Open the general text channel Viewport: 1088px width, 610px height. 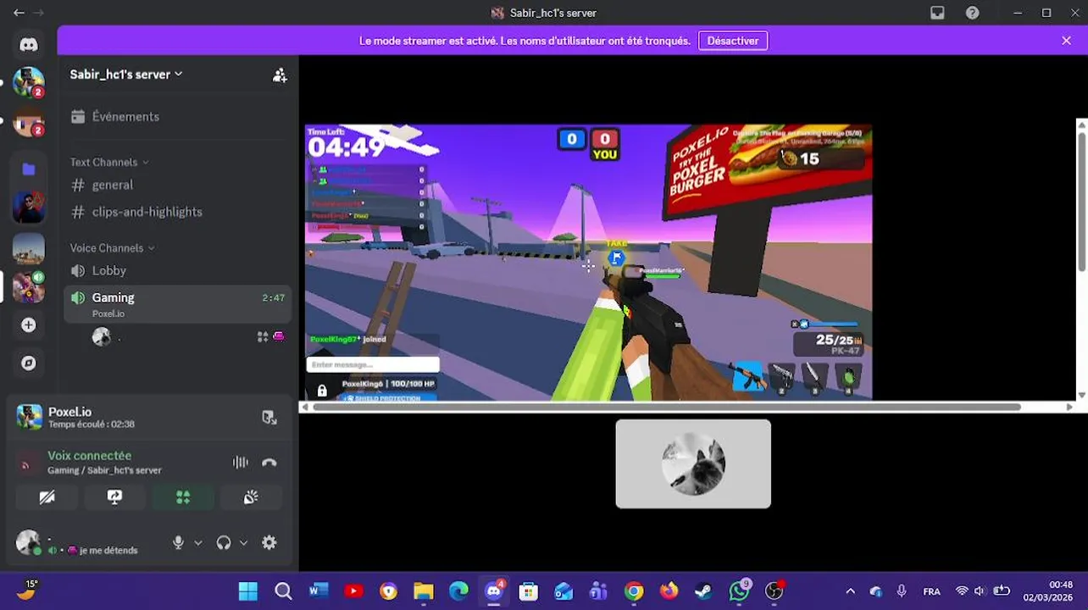(178, 185)
